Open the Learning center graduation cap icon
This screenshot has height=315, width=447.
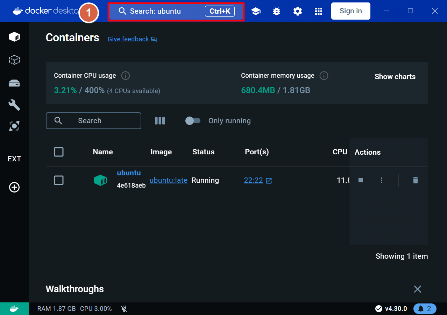point(256,11)
